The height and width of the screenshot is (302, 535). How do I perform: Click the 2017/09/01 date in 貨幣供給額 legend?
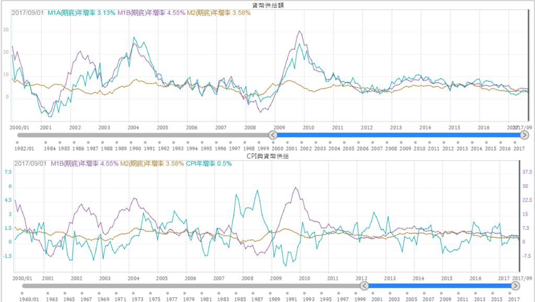[x=28, y=13]
